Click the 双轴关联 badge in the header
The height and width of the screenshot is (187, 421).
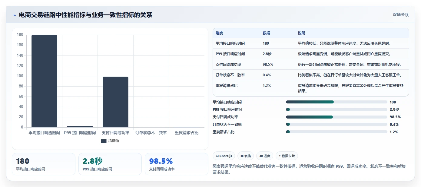pyautogui.click(x=401, y=15)
